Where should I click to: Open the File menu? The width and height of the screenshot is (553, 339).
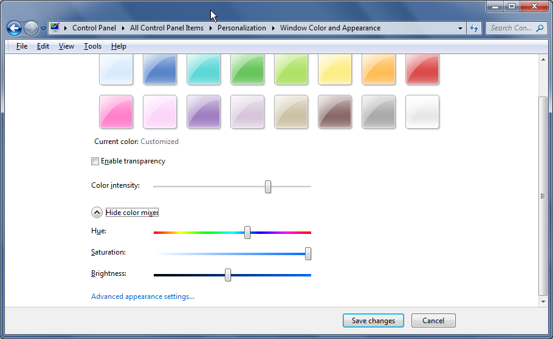click(x=21, y=46)
